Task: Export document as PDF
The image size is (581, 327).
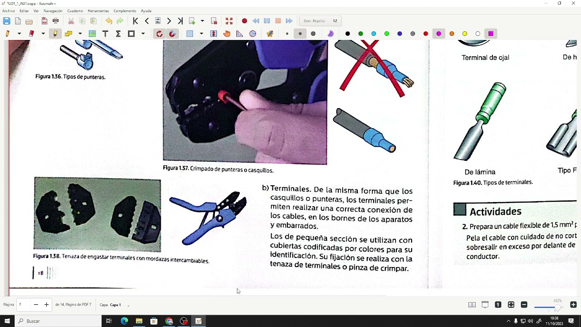Action: [44, 21]
